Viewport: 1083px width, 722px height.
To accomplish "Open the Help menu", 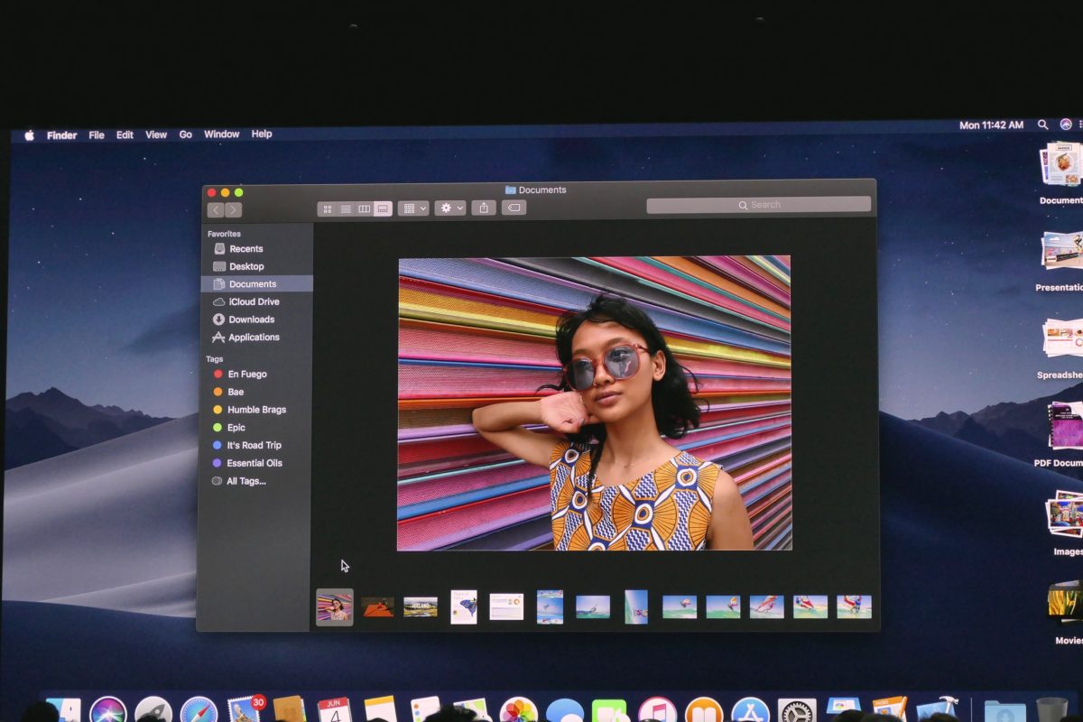I will pyautogui.click(x=262, y=134).
